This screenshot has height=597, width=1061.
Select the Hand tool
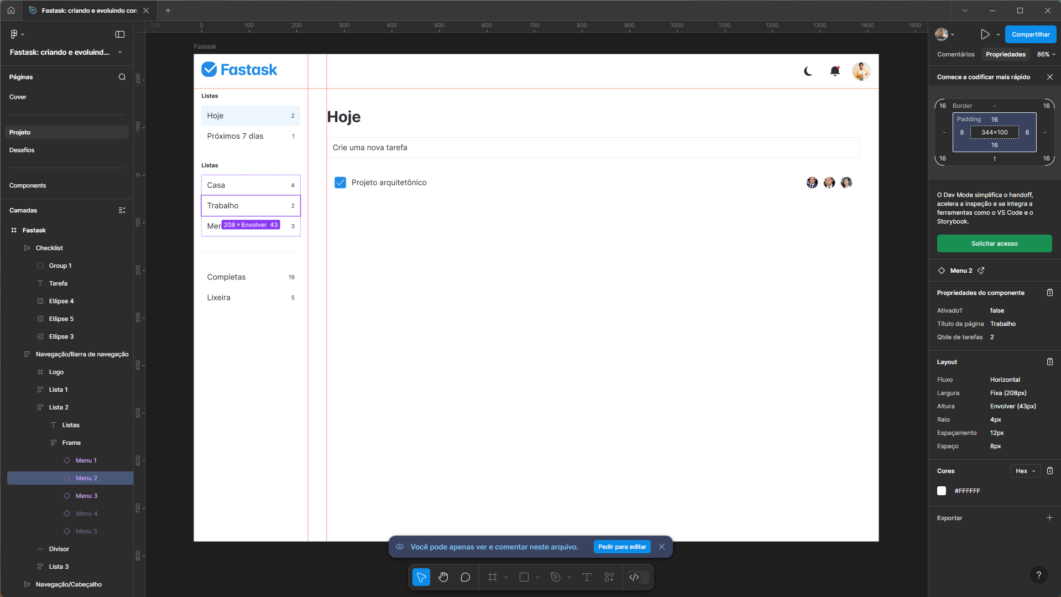[x=443, y=577]
